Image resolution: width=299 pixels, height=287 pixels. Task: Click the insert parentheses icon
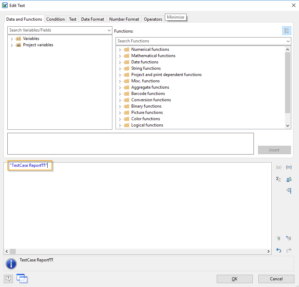pyautogui.click(x=289, y=168)
